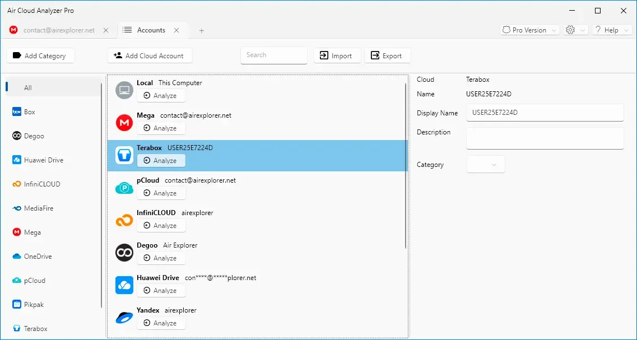
Task: Click the InfiniCLOUD airexplorer row text
Action: point(175,213)
